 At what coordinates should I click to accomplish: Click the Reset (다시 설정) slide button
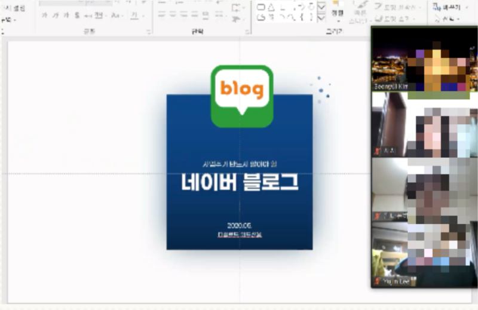(x=13, y=8)
